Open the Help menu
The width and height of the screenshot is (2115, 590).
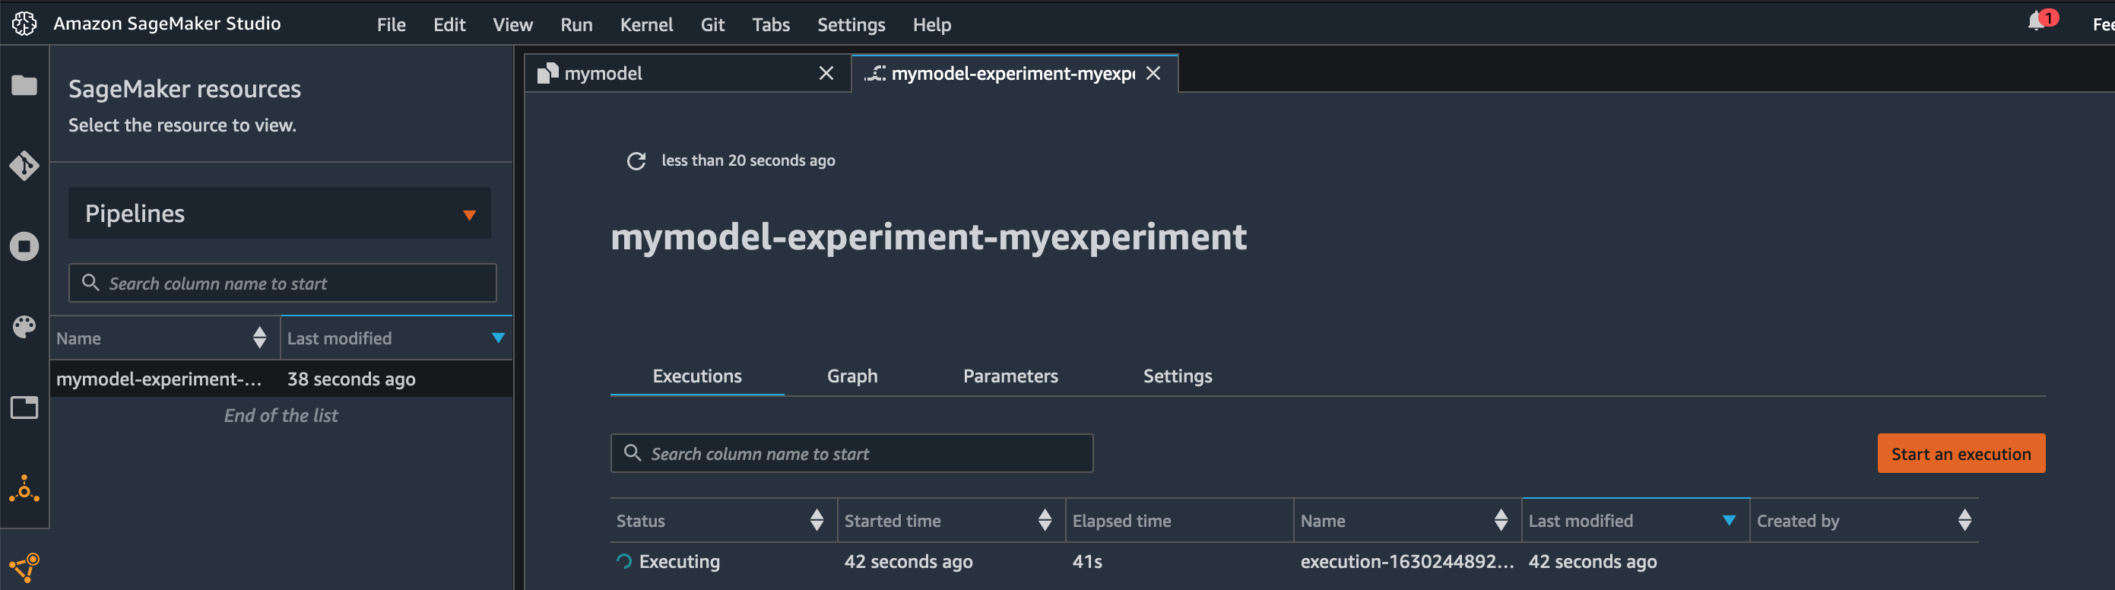(932, 24)
